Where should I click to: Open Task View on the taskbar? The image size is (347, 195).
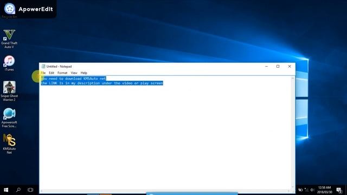pos(30,190)
